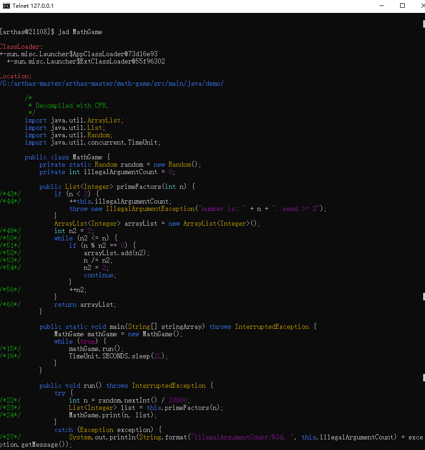Click the import TimeUnit line

point(93,143)
